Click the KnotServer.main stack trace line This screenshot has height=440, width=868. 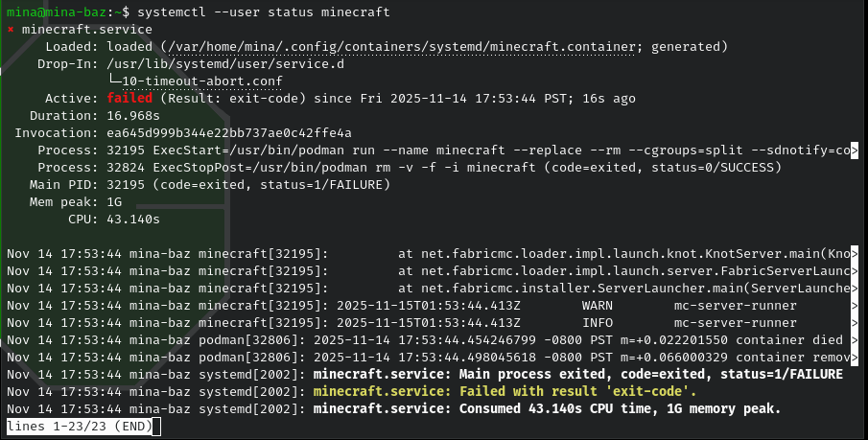click(x=623, y=253)
